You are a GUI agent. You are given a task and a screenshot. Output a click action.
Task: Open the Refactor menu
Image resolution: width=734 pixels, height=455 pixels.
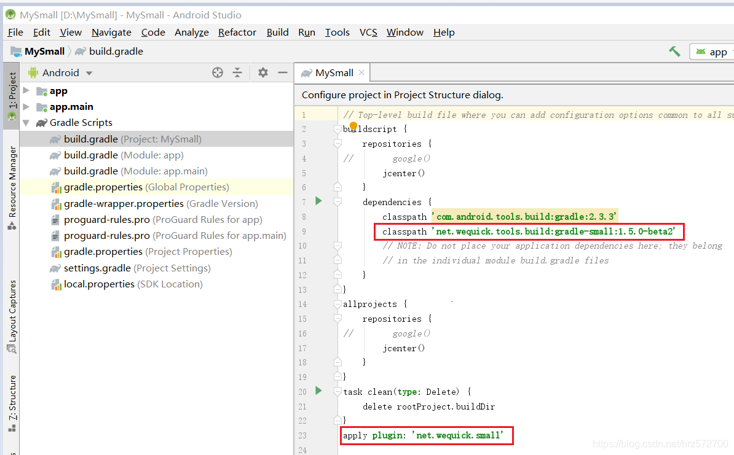point(237,33)
